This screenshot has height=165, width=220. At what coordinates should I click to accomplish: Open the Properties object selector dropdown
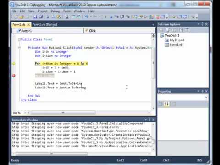point(206,98)
